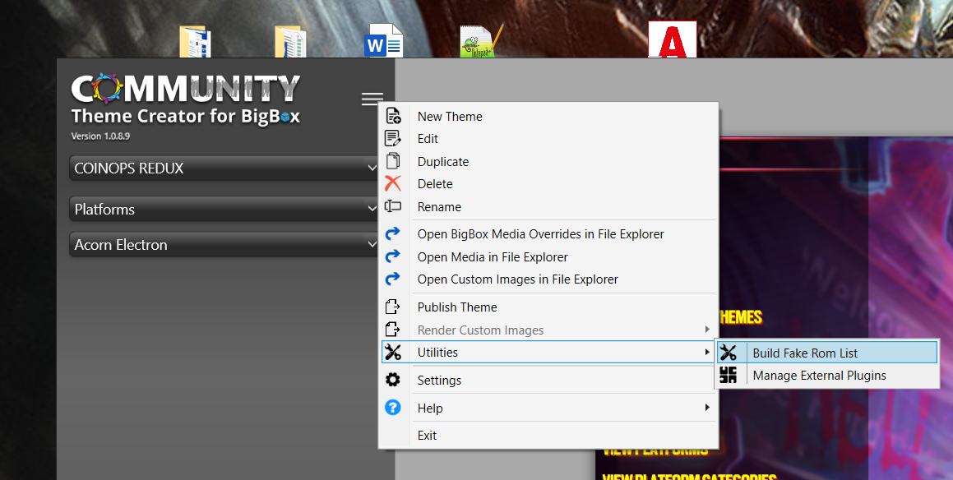The width and height of the screenshot is (953, 480).
Task: Expand the Help submenu arrow
Action: (x=707, y=407)
